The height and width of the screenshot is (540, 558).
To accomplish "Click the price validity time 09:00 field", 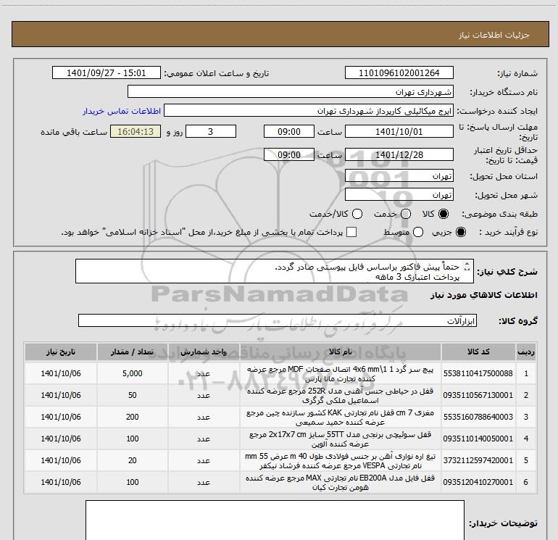I will coord(289,154).
